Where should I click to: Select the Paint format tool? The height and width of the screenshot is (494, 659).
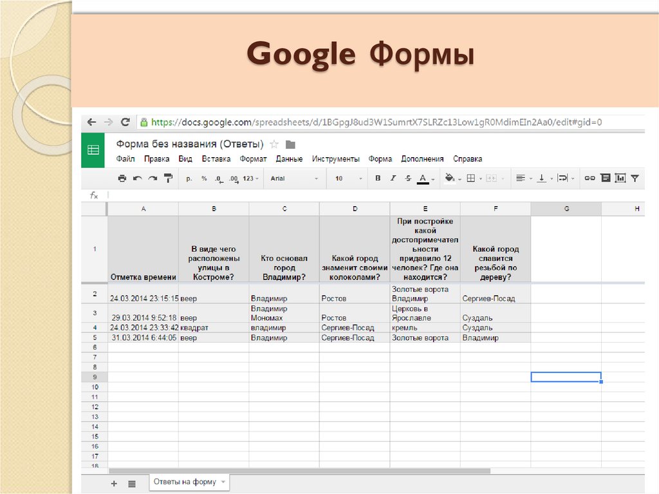coord(168,178)
